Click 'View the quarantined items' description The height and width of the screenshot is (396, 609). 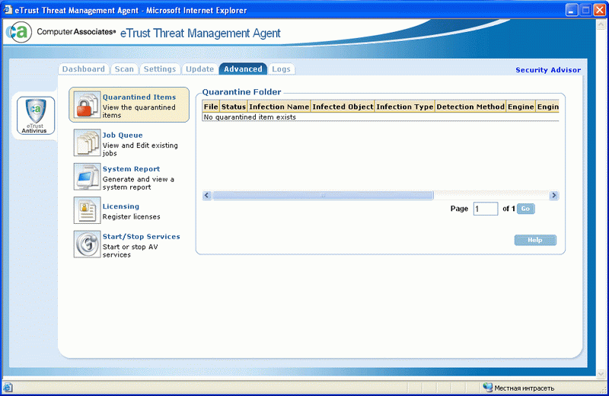point(139,111)
